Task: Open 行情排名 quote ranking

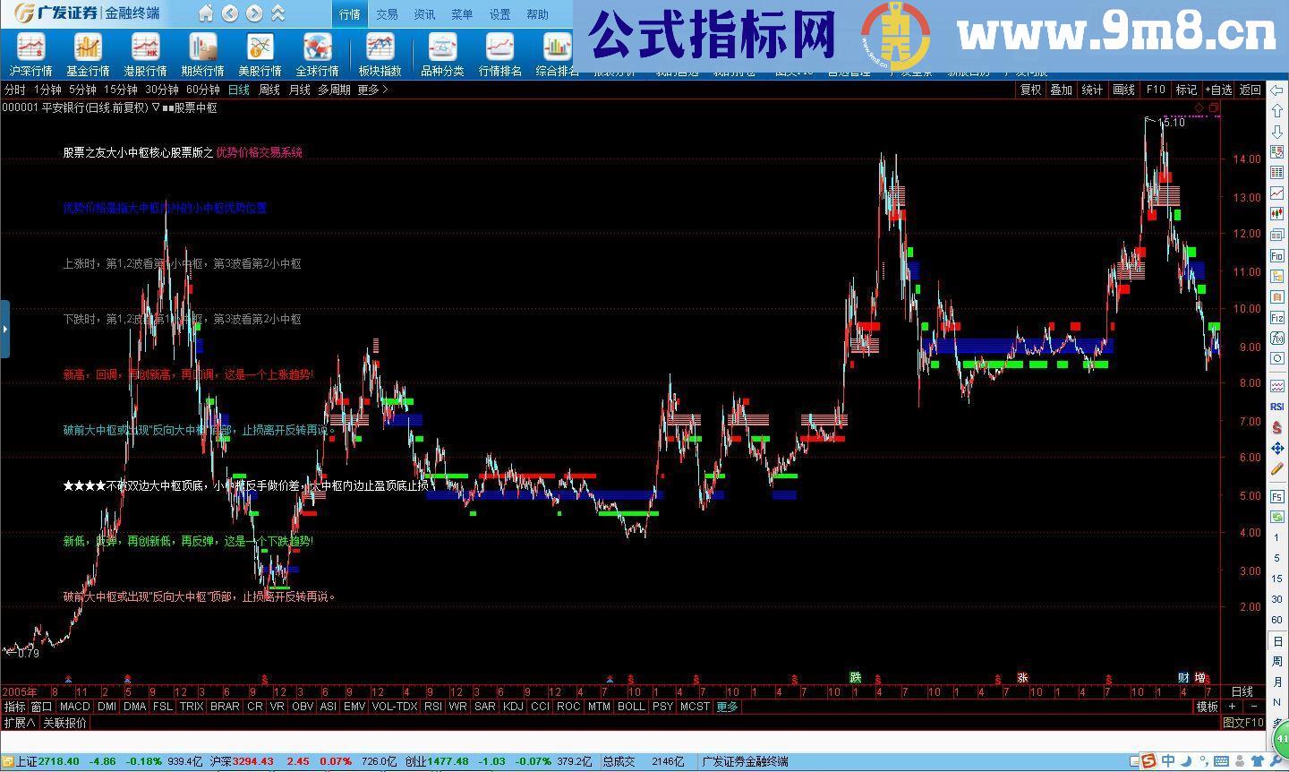Action: 499,55
